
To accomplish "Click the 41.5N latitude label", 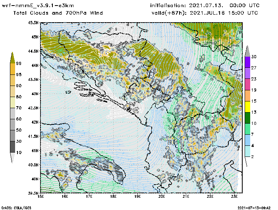I will coord(33,136).
